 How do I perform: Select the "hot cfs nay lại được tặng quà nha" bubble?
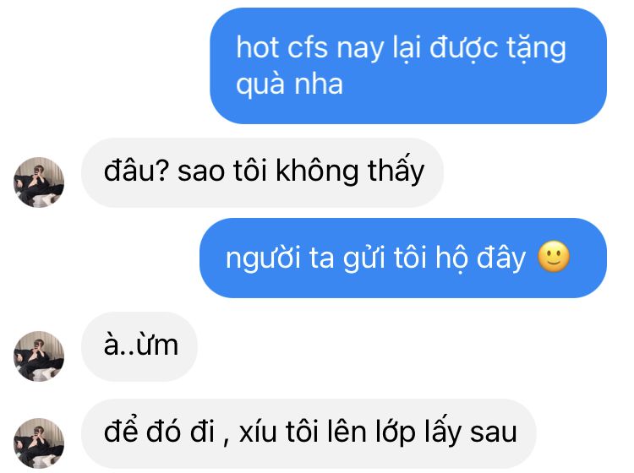(408, 66)
